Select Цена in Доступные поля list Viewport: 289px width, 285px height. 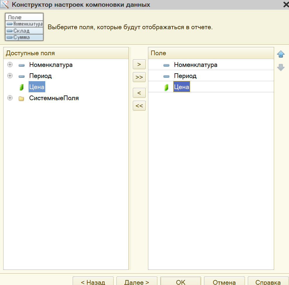pos(37,87)
